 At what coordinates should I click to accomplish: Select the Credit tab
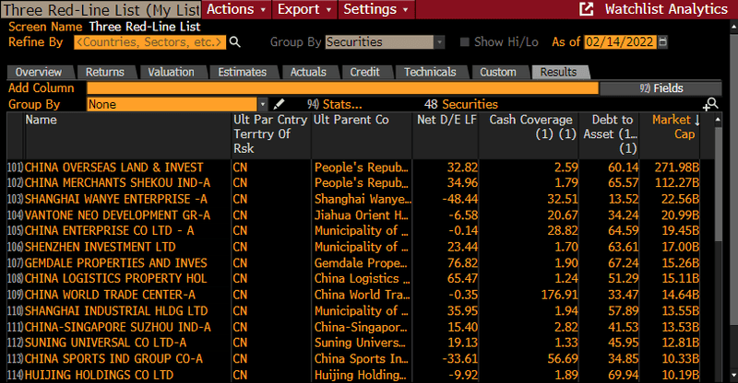pyautogui.click(x=364, y=72)
